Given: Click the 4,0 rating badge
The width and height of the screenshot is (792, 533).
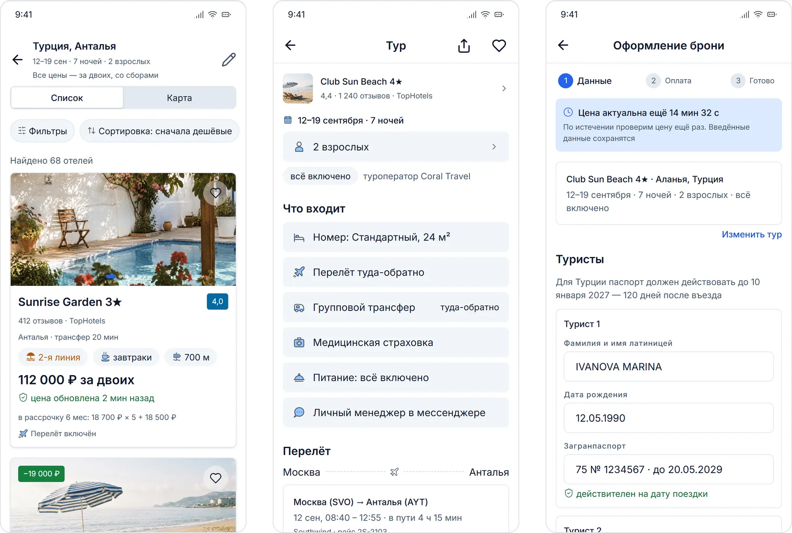Looking at the screenshot, I should 217,302.
